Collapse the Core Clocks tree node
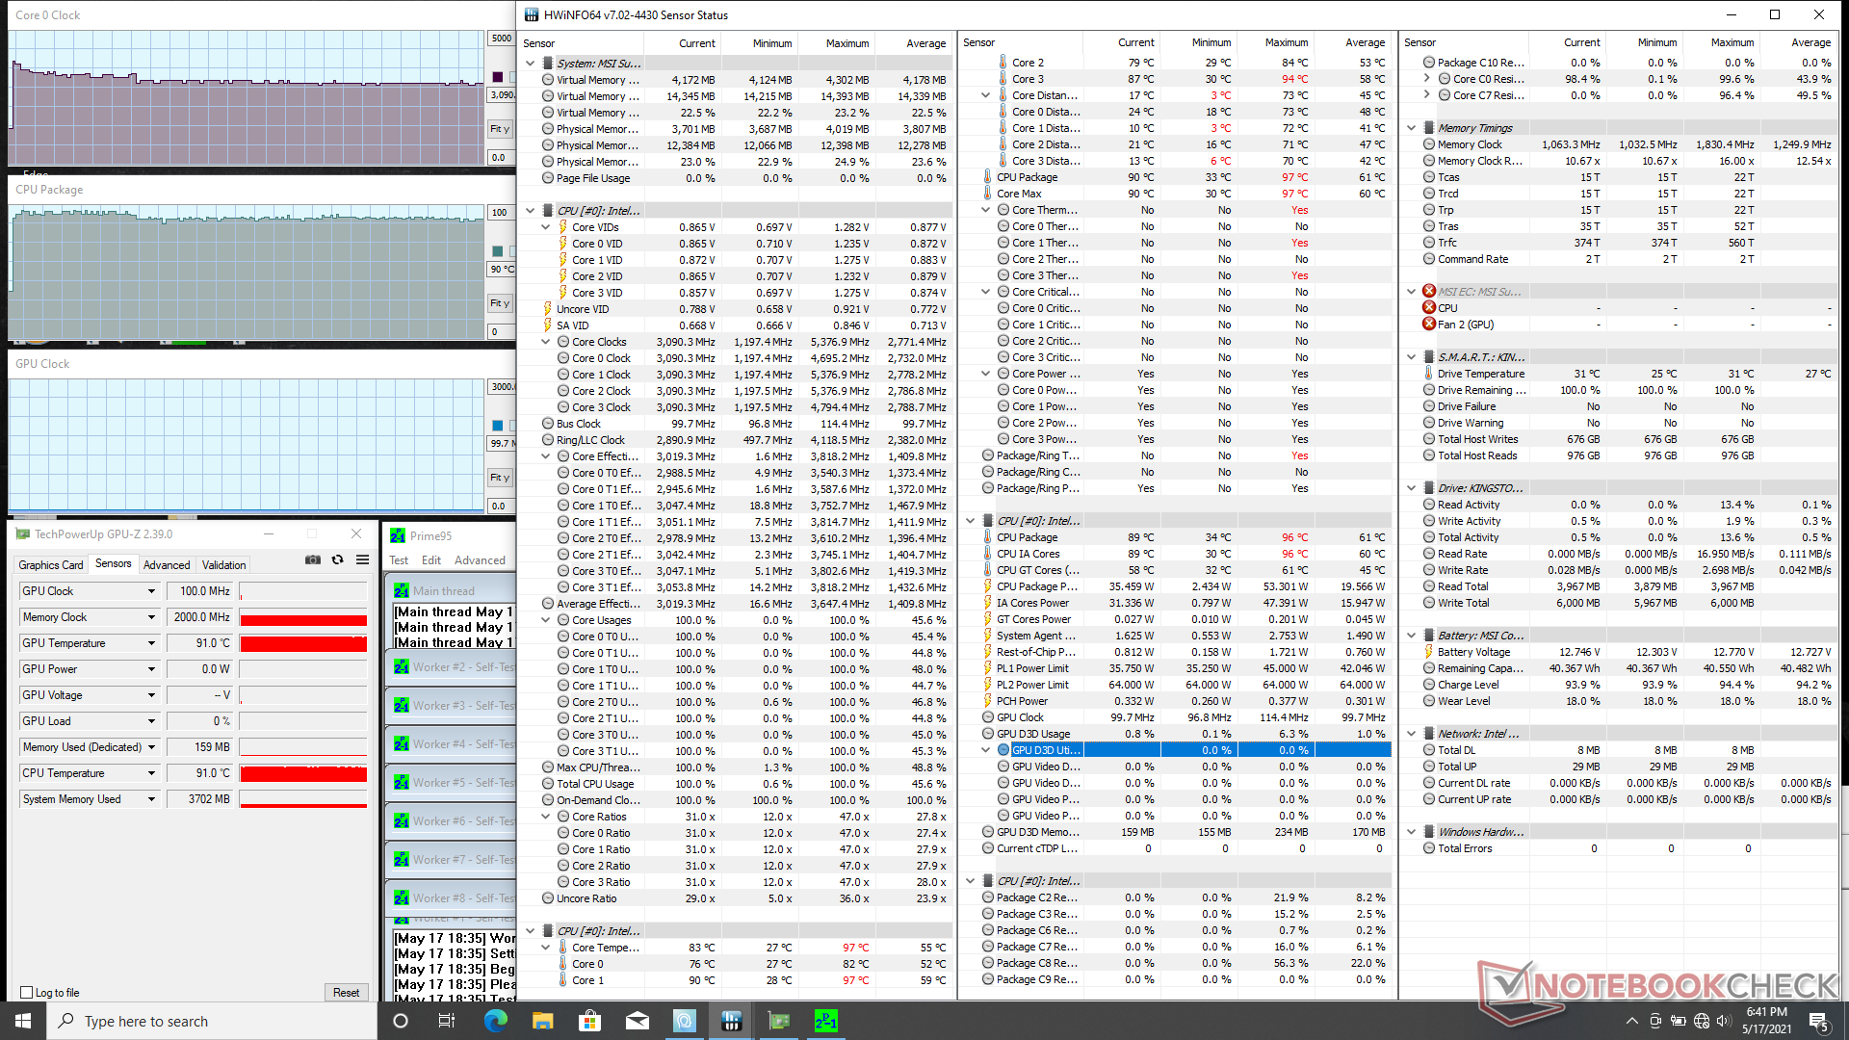 [546, 342]
